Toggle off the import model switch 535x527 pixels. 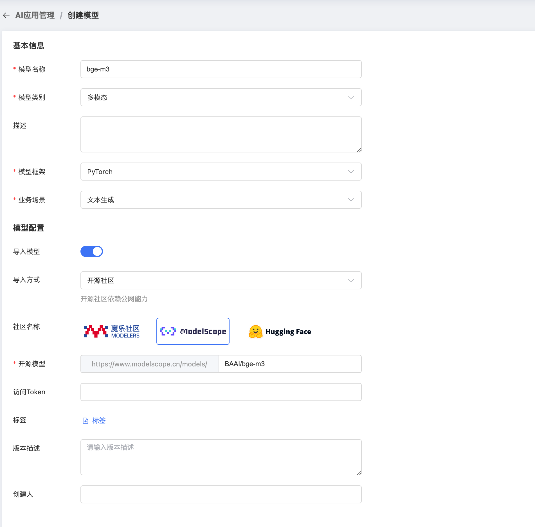92,251
